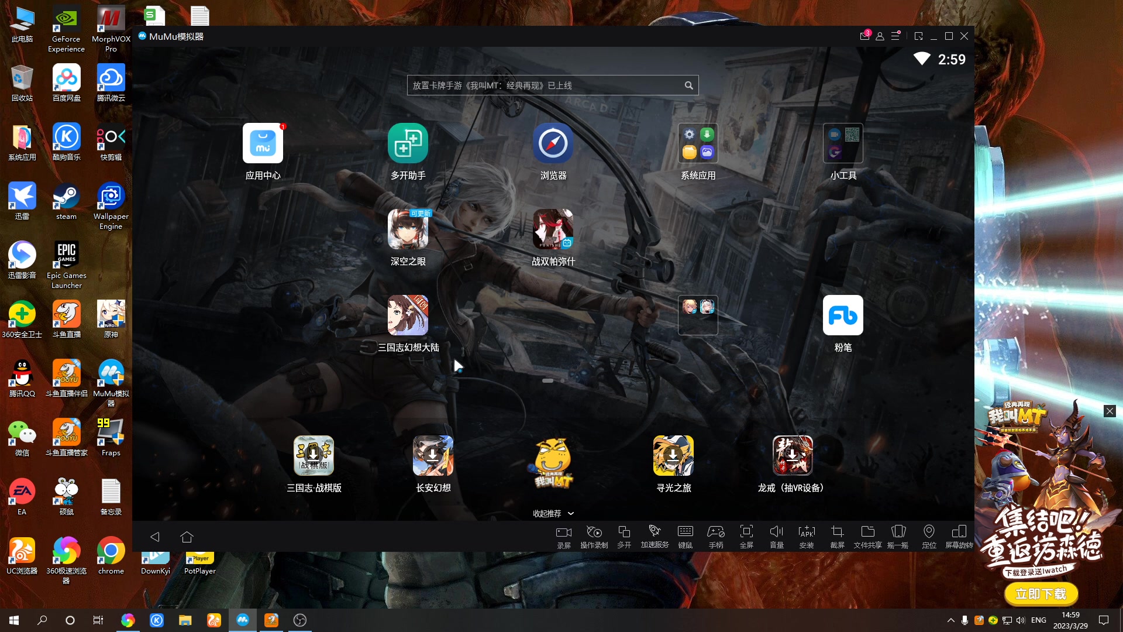Launch the 三国志幻想大陆 game

(x=408, y=315)
